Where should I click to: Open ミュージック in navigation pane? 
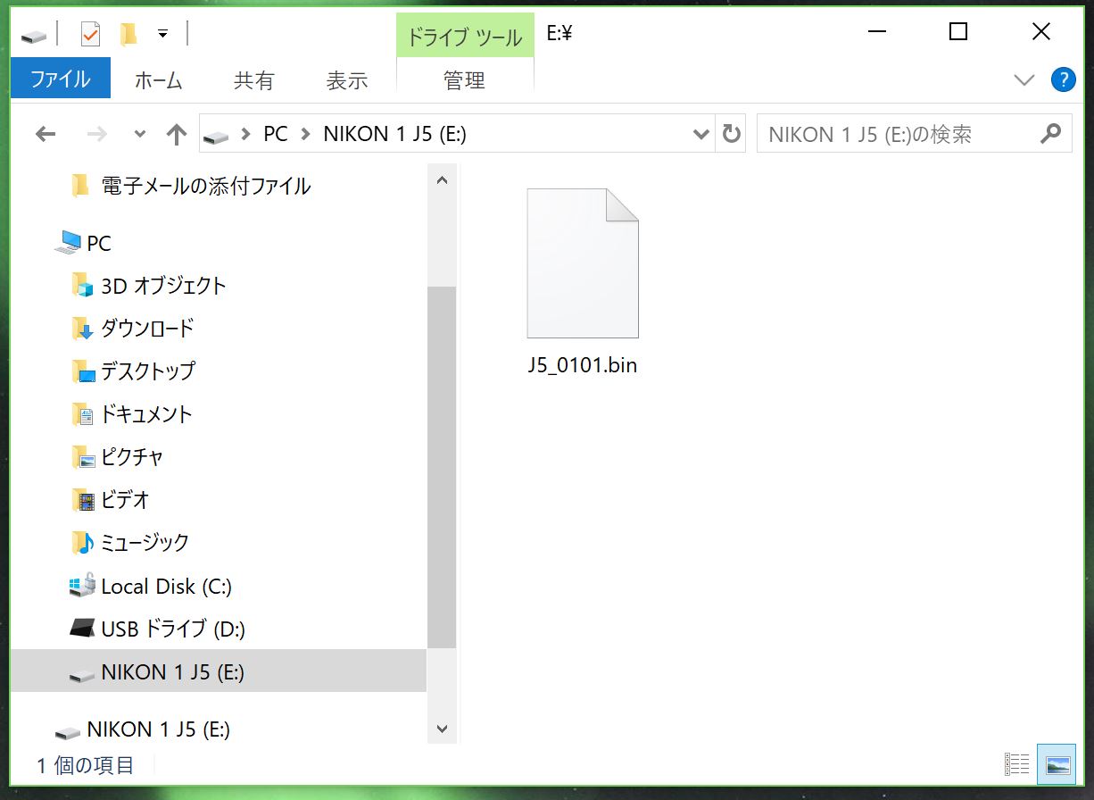click(x=145, y=542)
